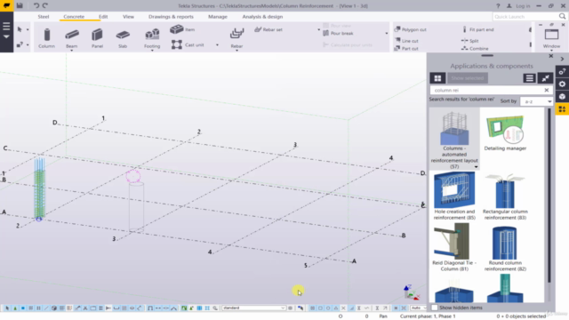Viewport: 569px width, 320px height.
Task: Select Detailing manager component
Action: 505,132
